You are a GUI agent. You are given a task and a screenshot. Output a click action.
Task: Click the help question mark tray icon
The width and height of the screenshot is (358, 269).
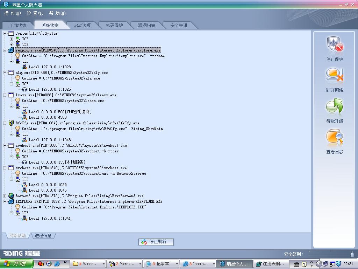[304, 264]
